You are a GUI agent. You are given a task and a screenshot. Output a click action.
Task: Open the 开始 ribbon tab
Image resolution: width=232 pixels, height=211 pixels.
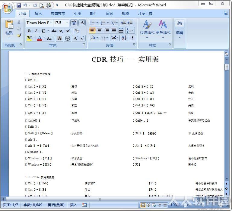pos(22,14)
